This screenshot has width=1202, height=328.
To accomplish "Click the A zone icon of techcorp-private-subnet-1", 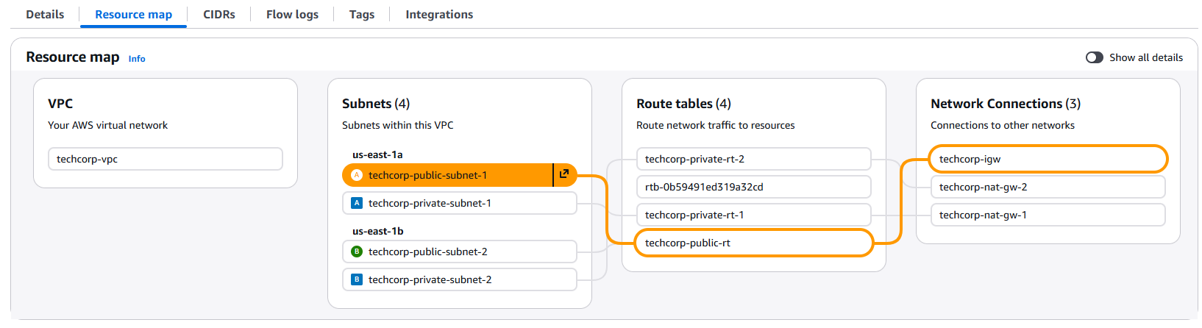I will coord(357,203).
